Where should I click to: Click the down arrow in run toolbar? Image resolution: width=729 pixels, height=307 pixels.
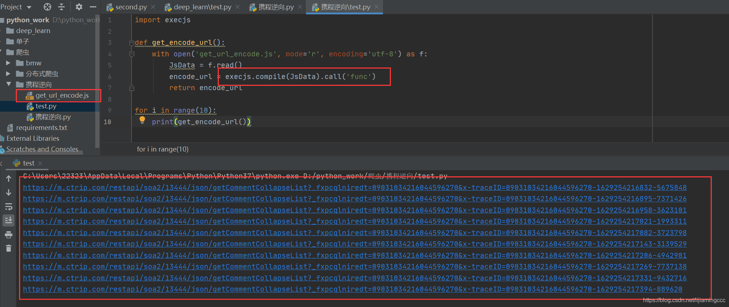tap(9, 192)
